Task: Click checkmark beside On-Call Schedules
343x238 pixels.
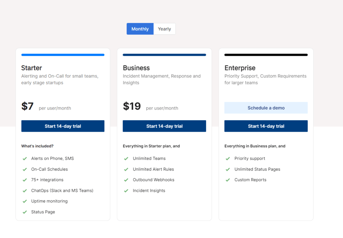Action: [25, 169]
